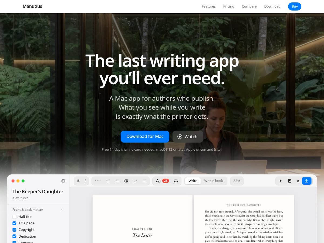324x243 pixels.
Task: Click the Dedication label in sidebar
Action: tap(27, 236)
